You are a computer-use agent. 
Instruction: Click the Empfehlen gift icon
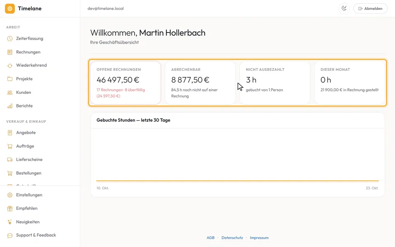click(x=10, y=208)
